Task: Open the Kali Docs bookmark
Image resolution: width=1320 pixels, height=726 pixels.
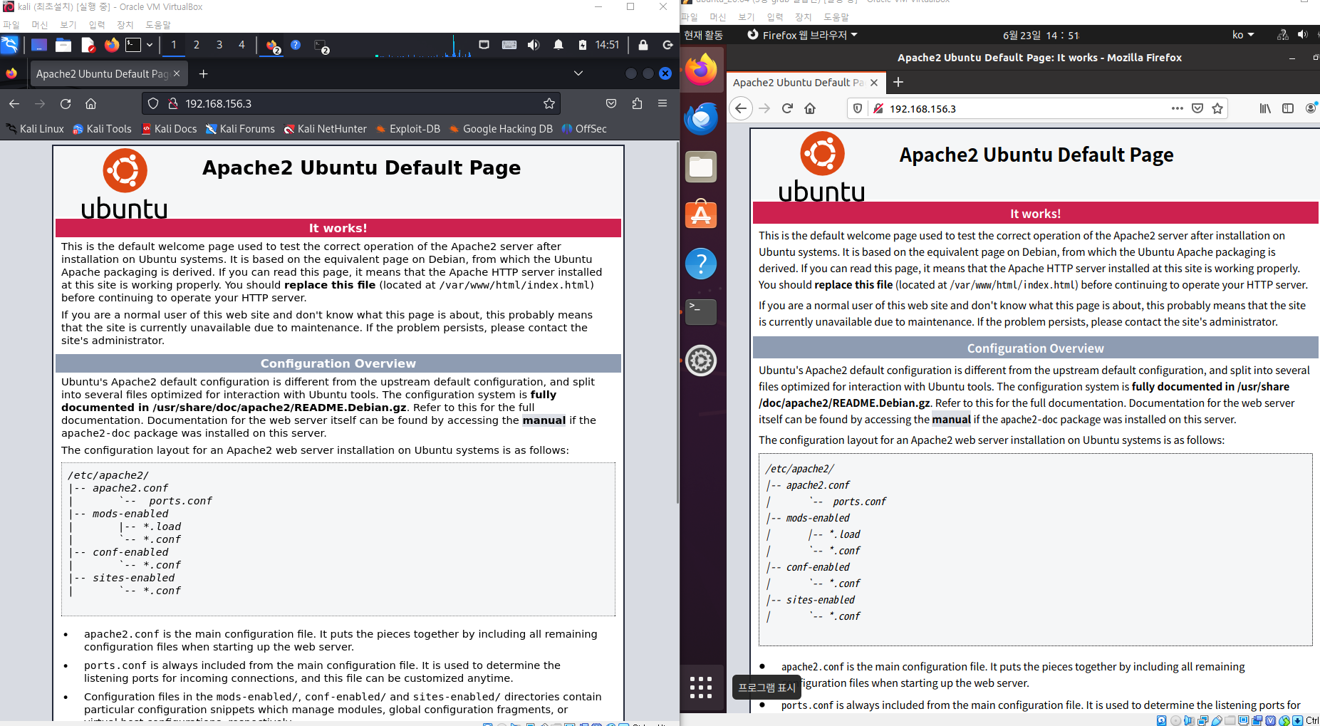Action: point(169,129)
